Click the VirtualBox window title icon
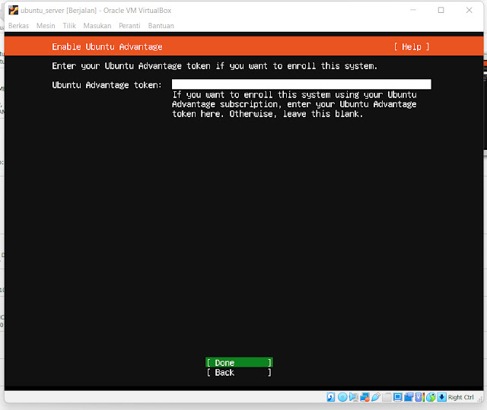The width and height of the screenshot is (487, 410). pyautogui.click(x=14, y=10)
